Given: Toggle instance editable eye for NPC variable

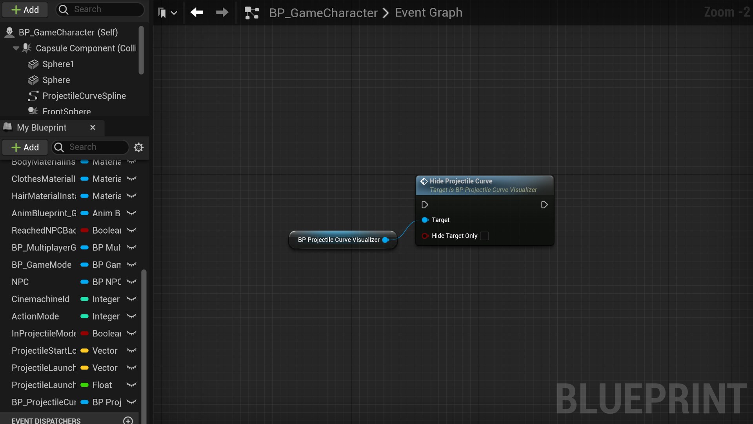Looking at the screenshot, I should 131,281.
